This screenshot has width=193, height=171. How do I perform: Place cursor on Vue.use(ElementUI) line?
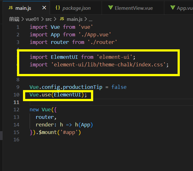[x=58, y=95]
